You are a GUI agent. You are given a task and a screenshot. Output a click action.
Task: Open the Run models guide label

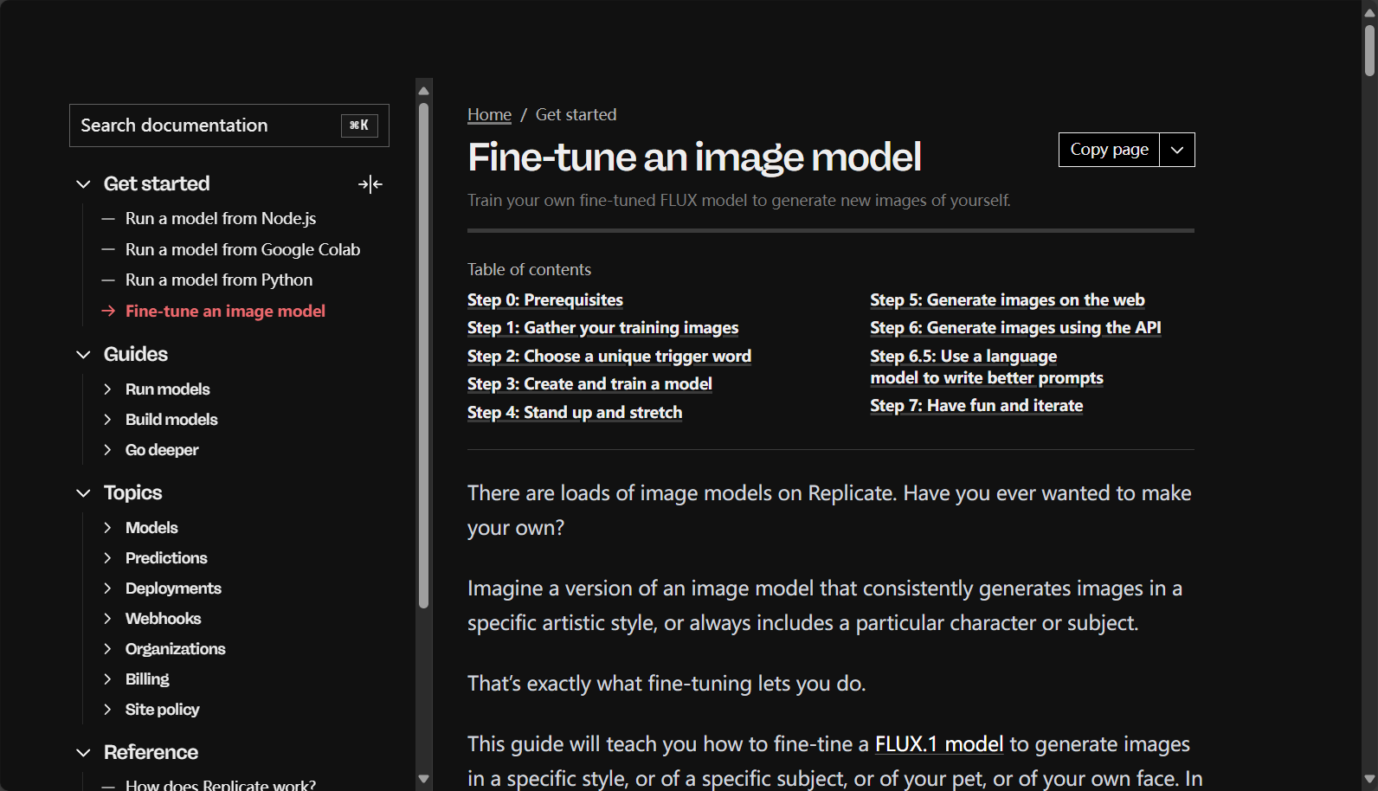click(168, 389)
